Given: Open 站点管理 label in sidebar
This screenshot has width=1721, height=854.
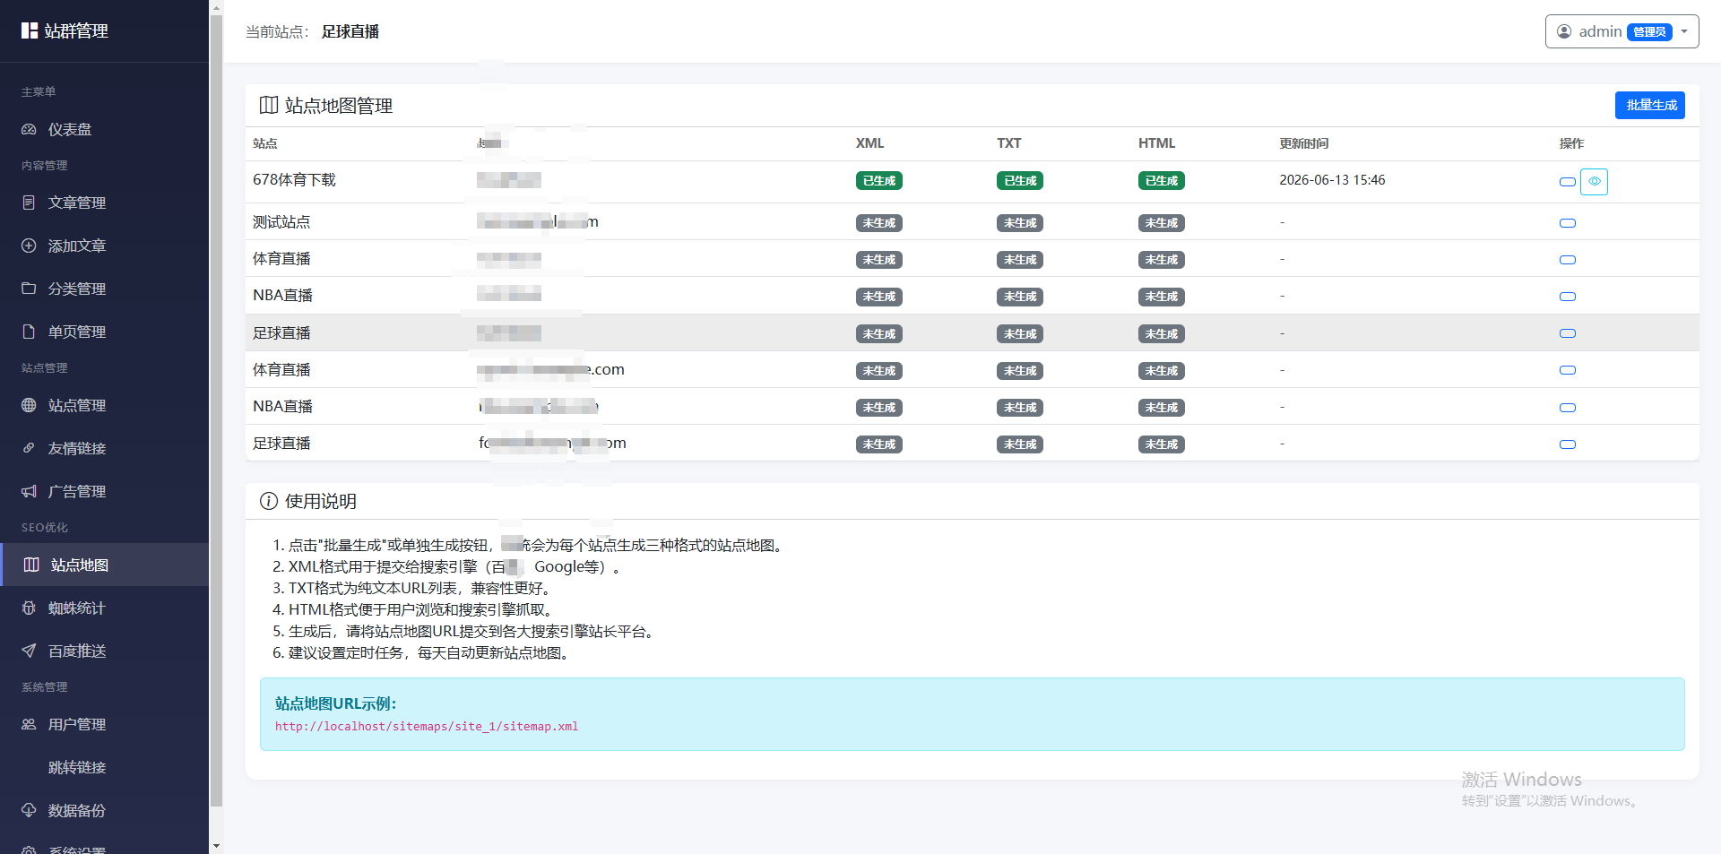Looking at the screenshot, I should pos(77,406).
